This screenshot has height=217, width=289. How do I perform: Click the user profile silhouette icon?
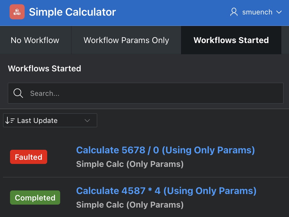pyautogui.click(x=234, y=12)
